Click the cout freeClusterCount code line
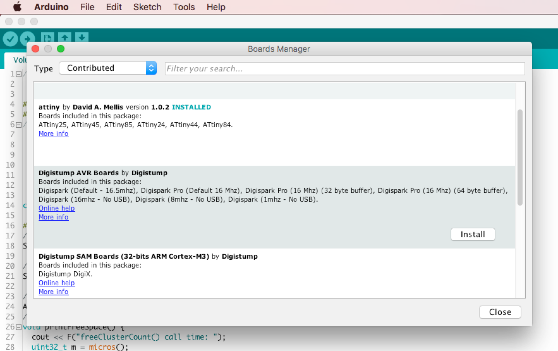The height and width of the screenshot is (351, 558). point(128,337)
